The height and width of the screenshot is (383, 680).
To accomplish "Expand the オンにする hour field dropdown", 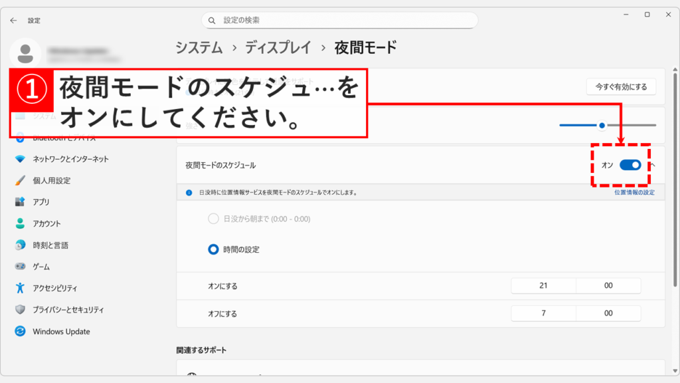I will [543, 285].
